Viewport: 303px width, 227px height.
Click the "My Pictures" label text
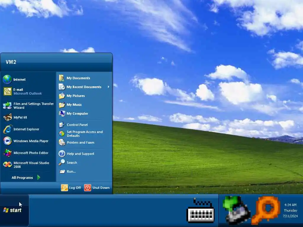[x=75, y=96]
